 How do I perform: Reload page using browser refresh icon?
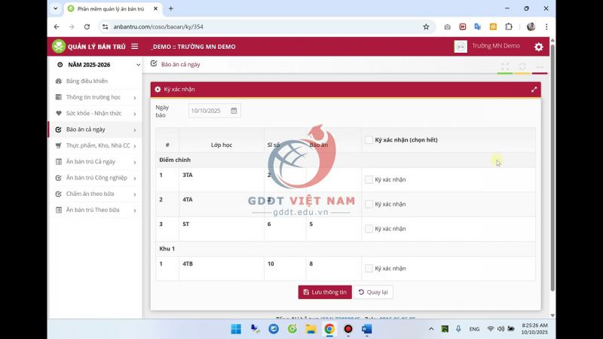pos(85,26)
